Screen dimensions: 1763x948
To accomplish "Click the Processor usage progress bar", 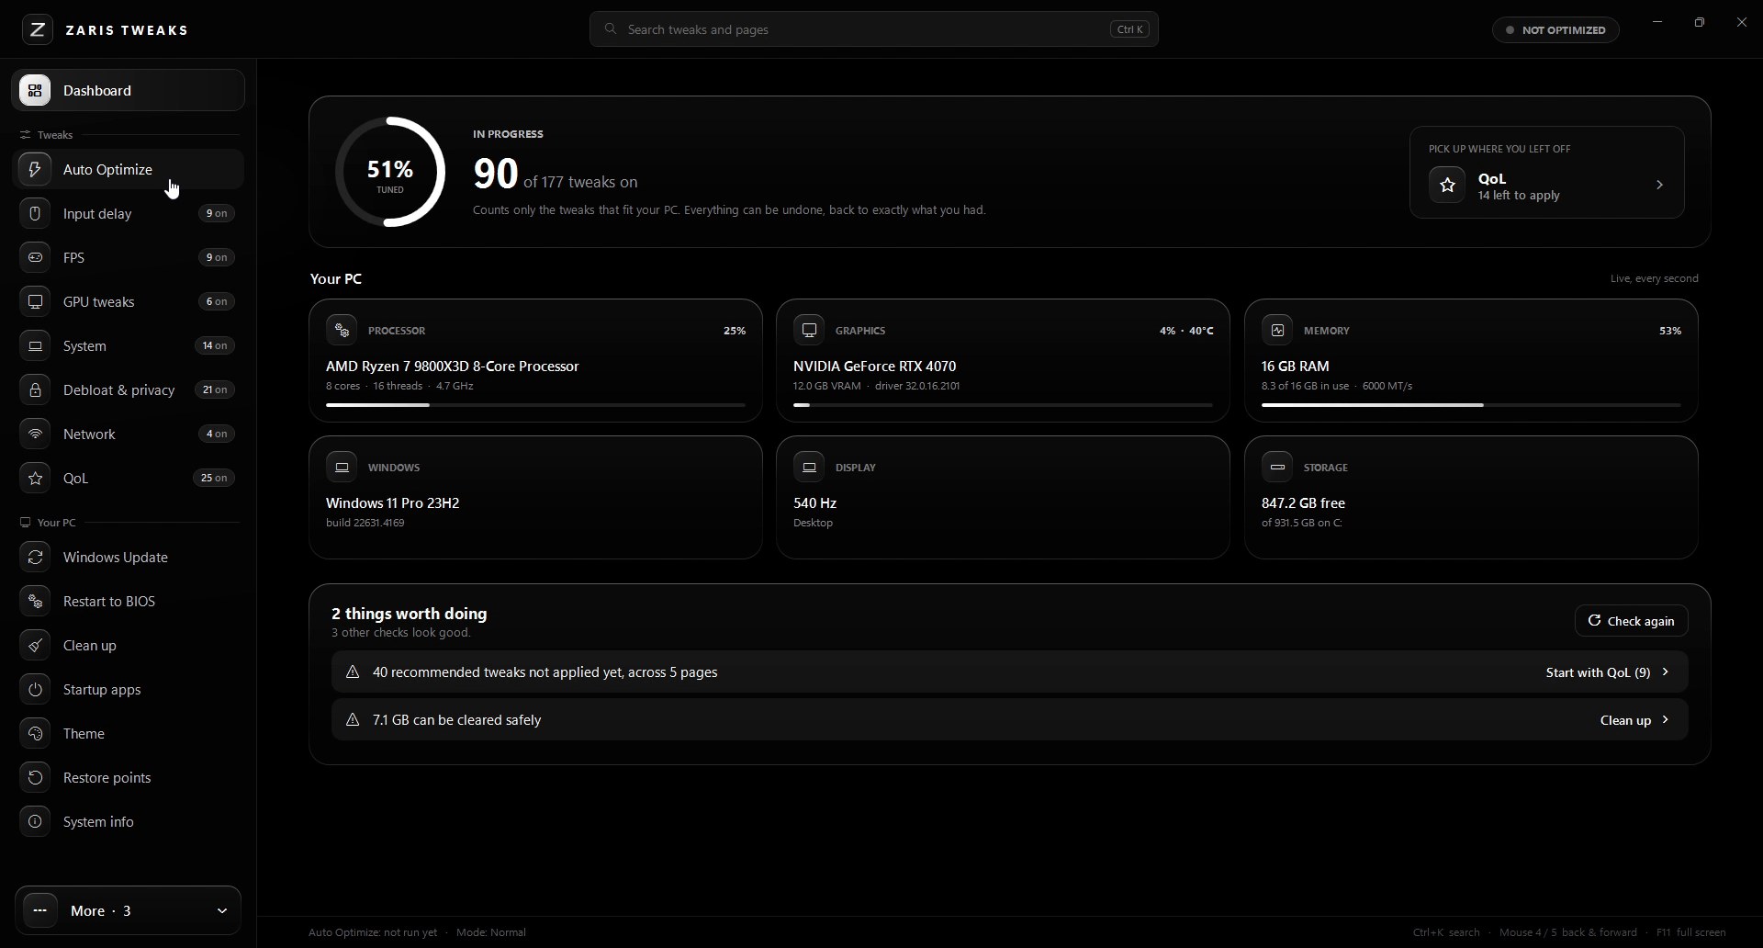I will (x=536, y=405).
